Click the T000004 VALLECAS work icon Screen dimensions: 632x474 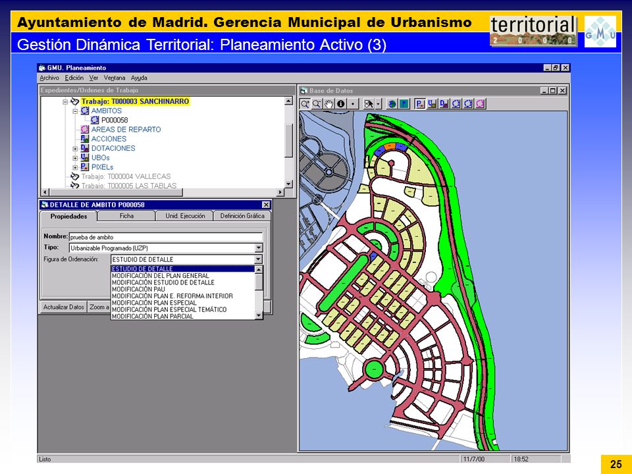(x=74, y=176)
